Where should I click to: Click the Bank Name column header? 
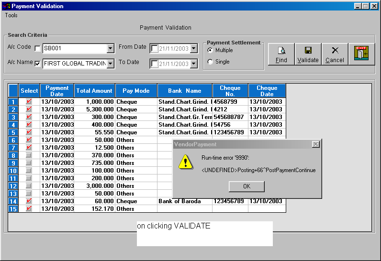(185, 91)
